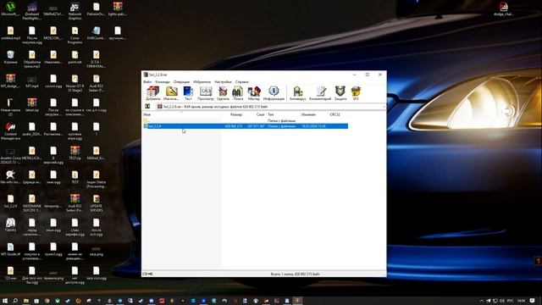This screenshot has width=542, height=305.
Task: Select the Network Graphics desktop icon
Action: point(75,10)
